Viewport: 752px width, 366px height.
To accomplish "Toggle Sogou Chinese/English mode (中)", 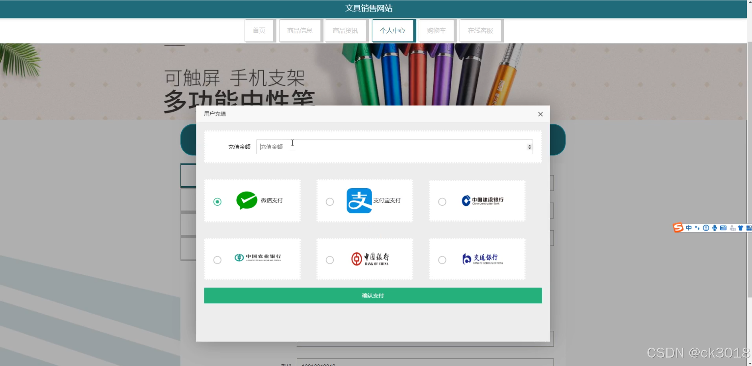I will pyautogui.click(x=689, y=228).
